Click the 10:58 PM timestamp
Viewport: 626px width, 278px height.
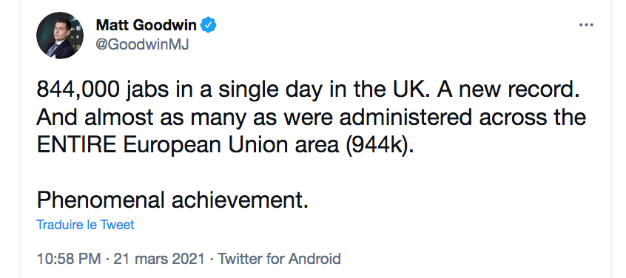pos(69,259)
